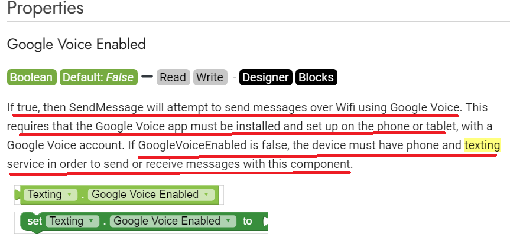Screen dimensions: 510x247
Task: Click the small dash before Designer badge
Action: (235, 77)
